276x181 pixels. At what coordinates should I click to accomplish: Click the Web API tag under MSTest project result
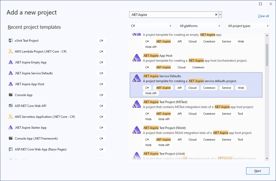click(164, 119)
